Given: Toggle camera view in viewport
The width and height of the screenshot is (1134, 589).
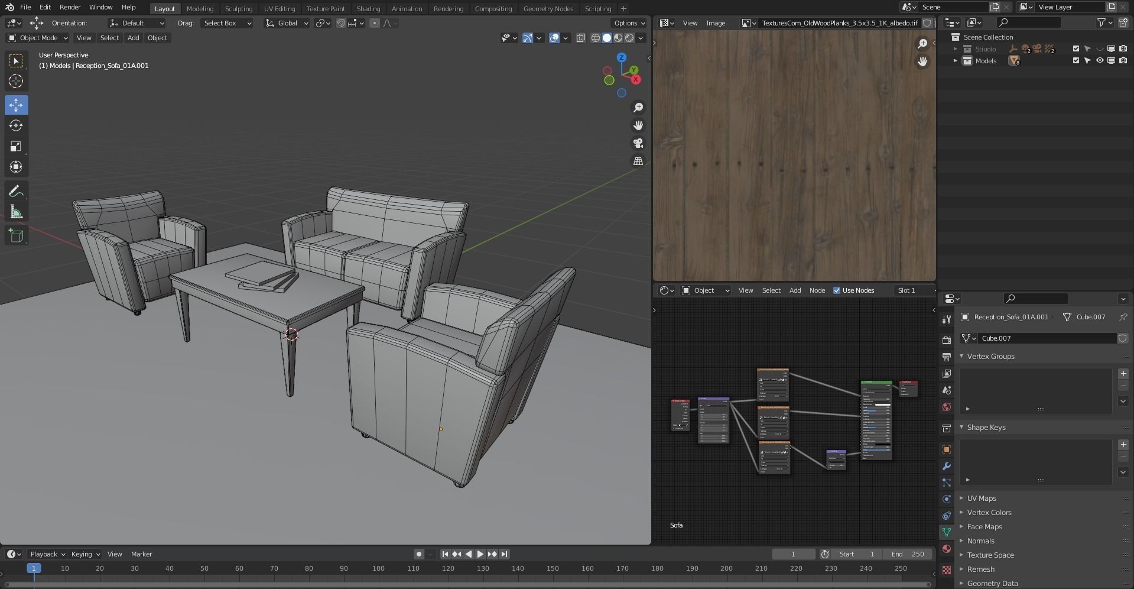Looking at the screenshot, I should tap(638, 143).
